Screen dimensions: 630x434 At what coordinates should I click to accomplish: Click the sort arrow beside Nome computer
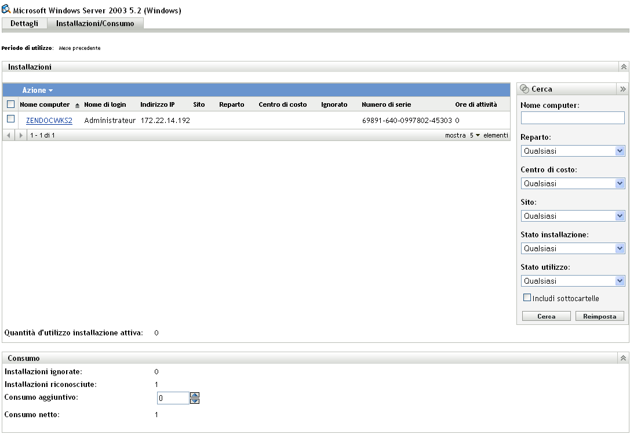click(77, 106)
